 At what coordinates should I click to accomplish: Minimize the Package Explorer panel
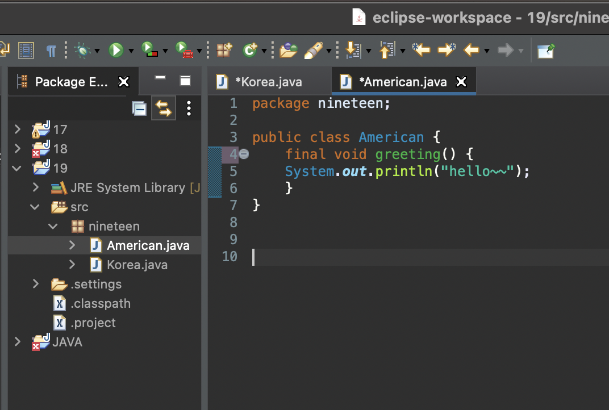[160, 78]
